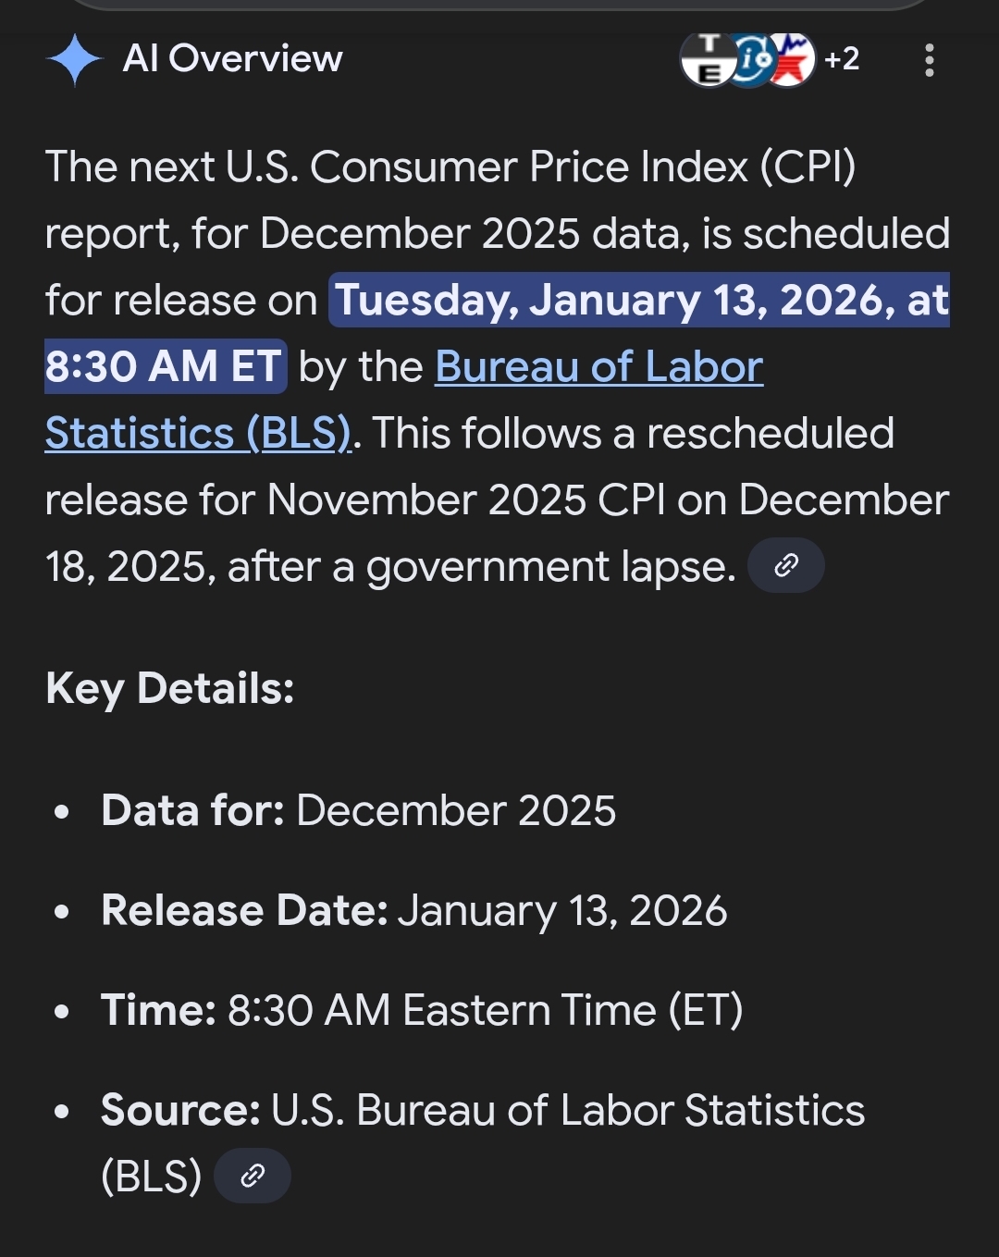999x1257 pixels.
Task: Tap the 'Key Details:' heading
Action: tap(170, 689)
